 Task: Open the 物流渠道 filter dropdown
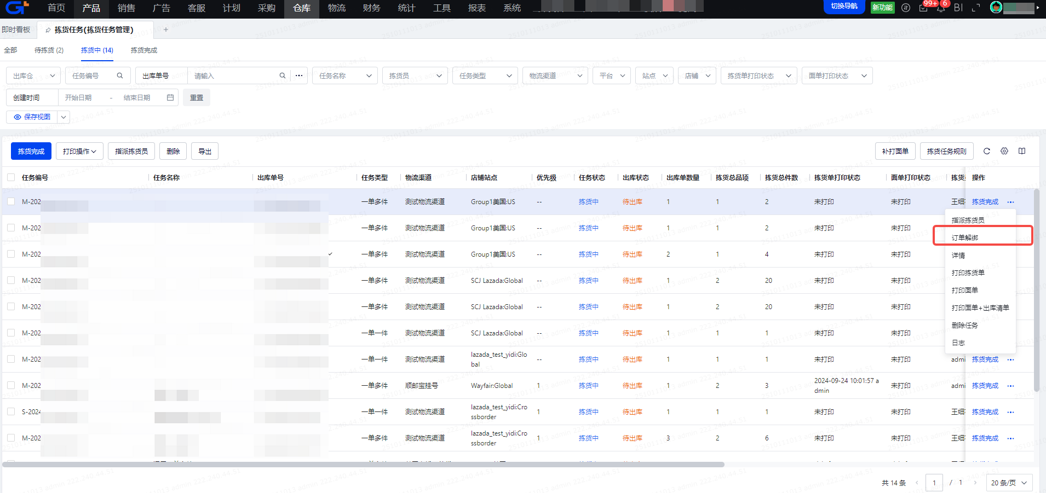coord(555,76)
